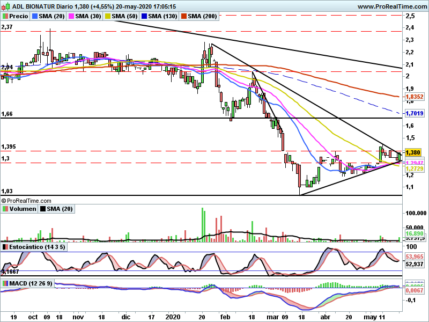Click the blue SMA (20) color swatch

click(x=35, y=16)
